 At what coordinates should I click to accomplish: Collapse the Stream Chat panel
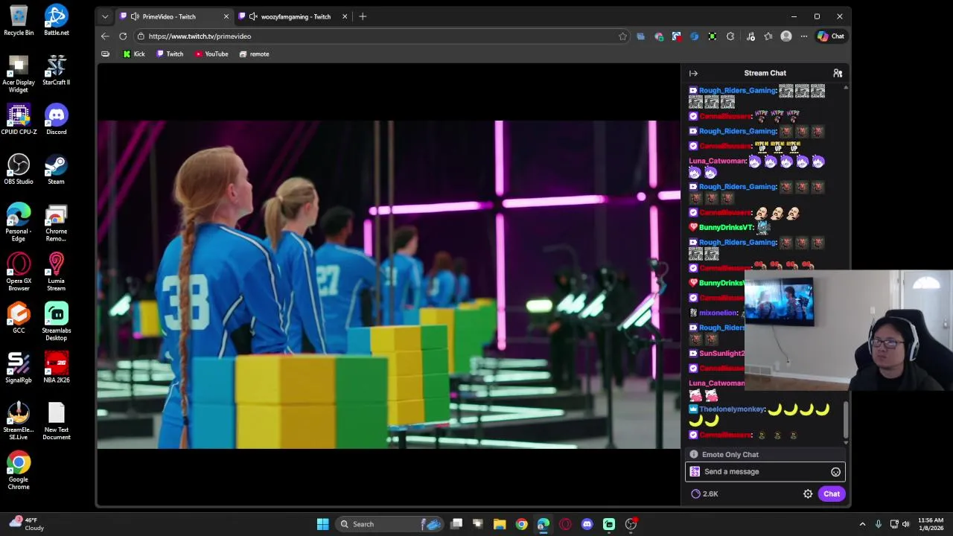[693, 73]
